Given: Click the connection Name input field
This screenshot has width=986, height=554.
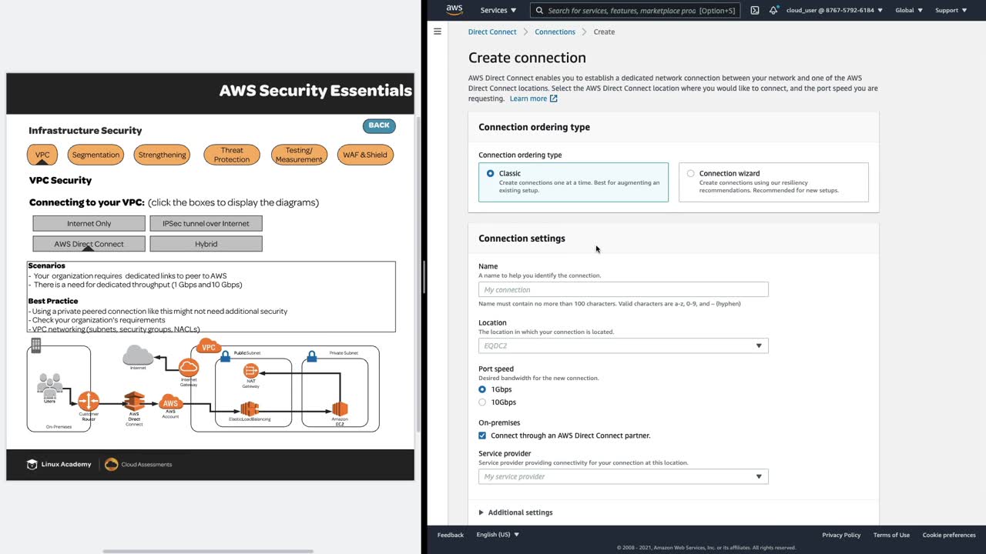Looking at the screenshot, I should (622, 289).
